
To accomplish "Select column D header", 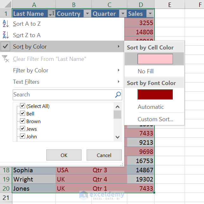I will pyautogui.click(x=141, y=4).
